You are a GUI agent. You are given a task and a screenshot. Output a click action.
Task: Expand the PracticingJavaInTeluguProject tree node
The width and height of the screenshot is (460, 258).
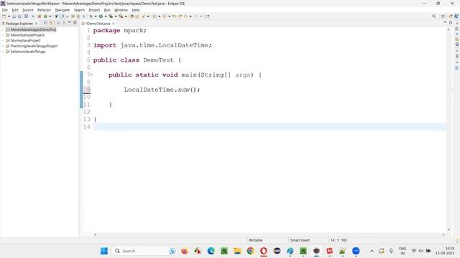click(x=3, y=46)
